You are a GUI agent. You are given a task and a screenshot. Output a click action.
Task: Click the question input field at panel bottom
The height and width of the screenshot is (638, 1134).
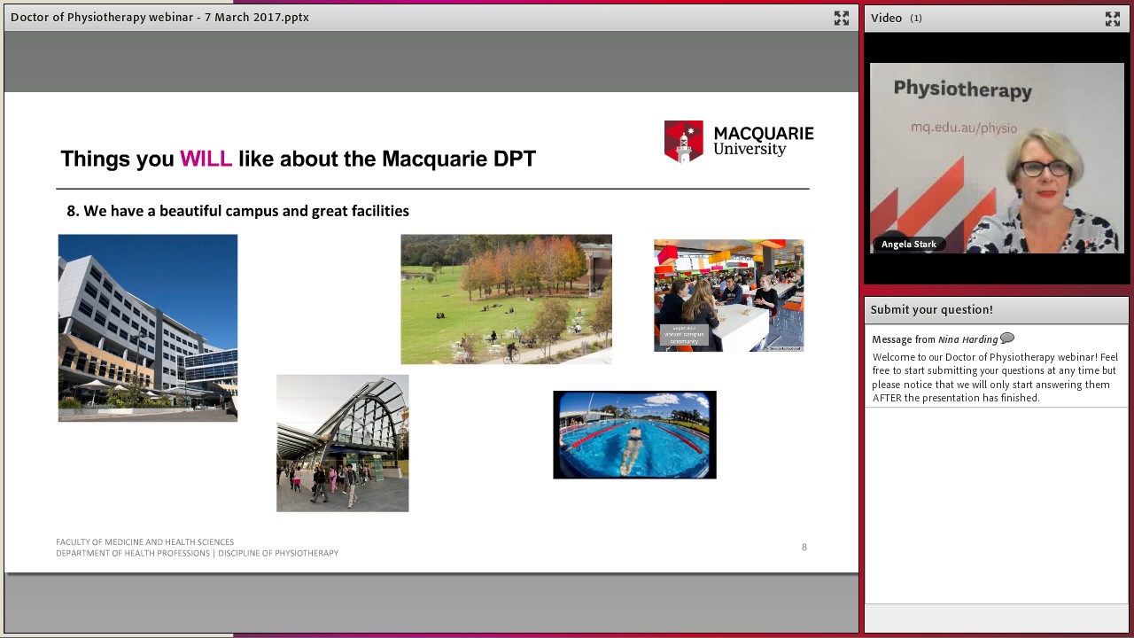coord(997,617)
